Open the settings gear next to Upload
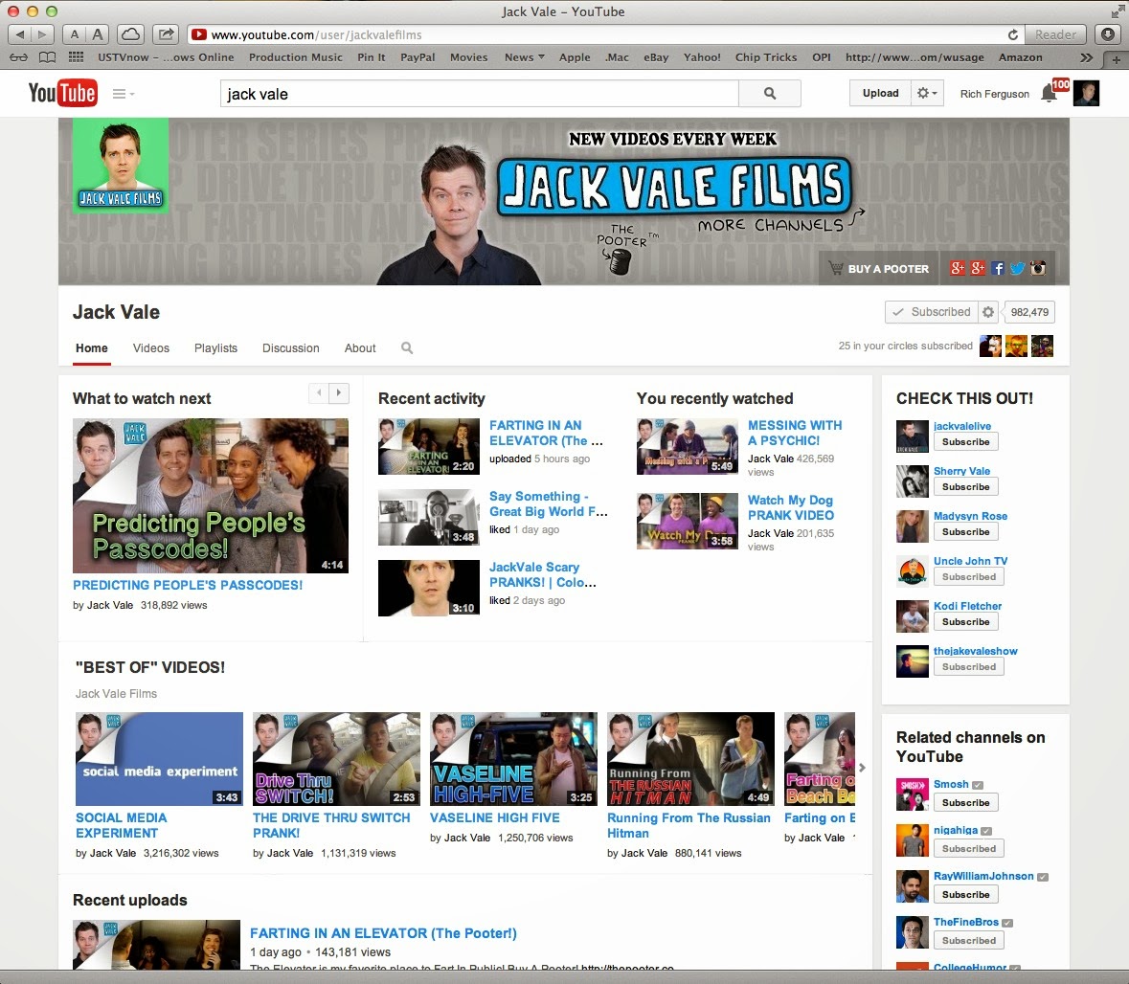1129x984 pixels. [926, 93]
